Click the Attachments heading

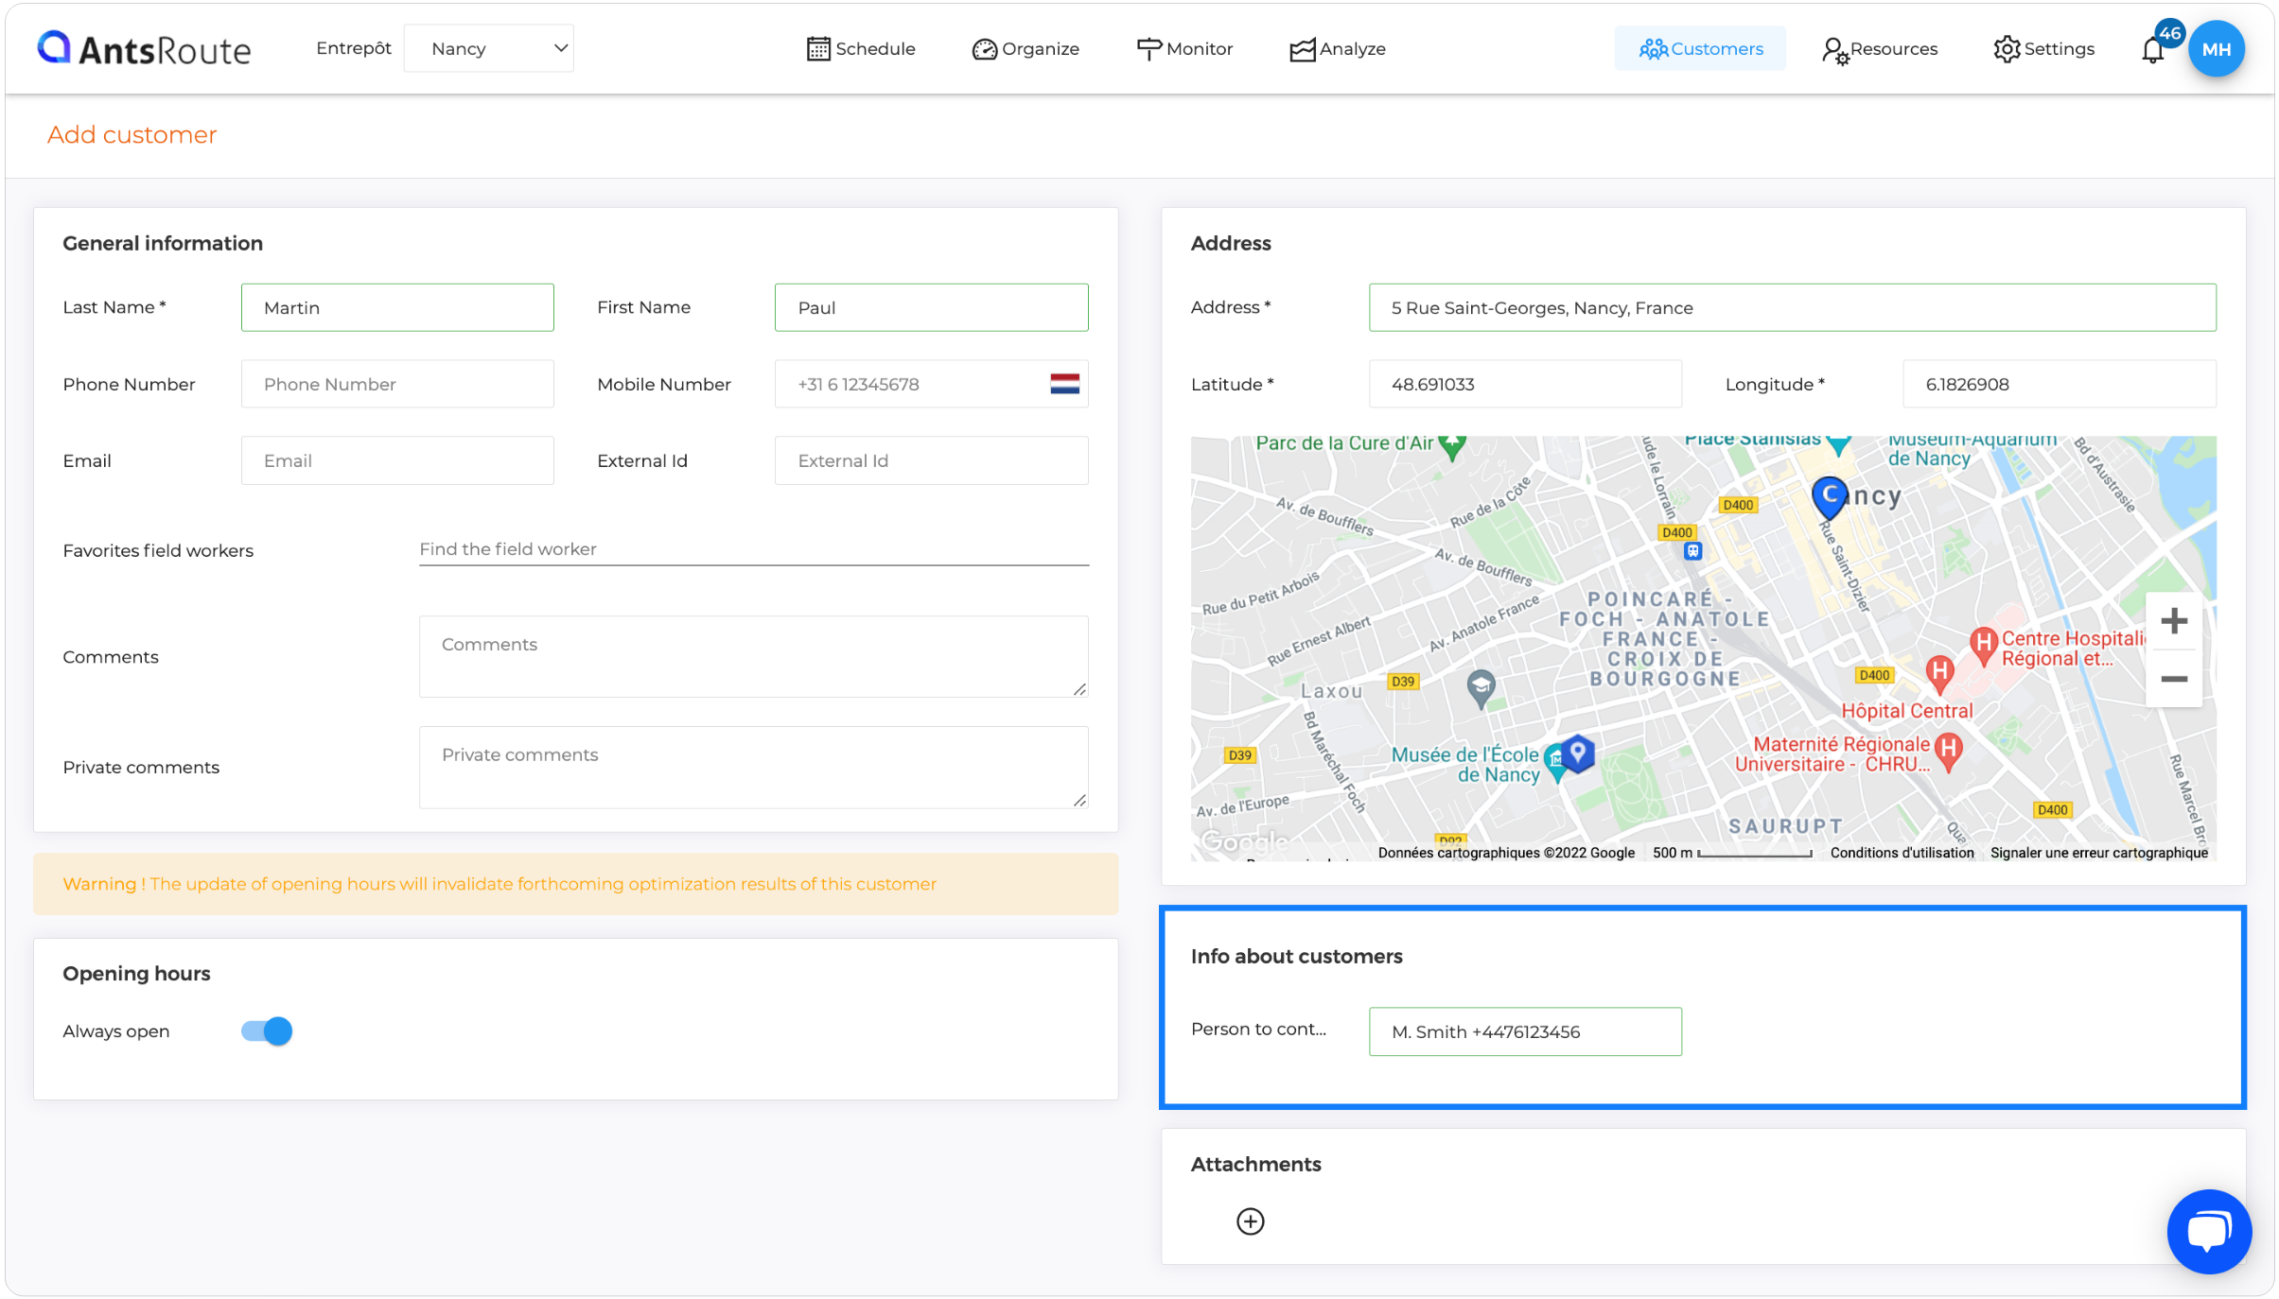coord(1255,1164)
